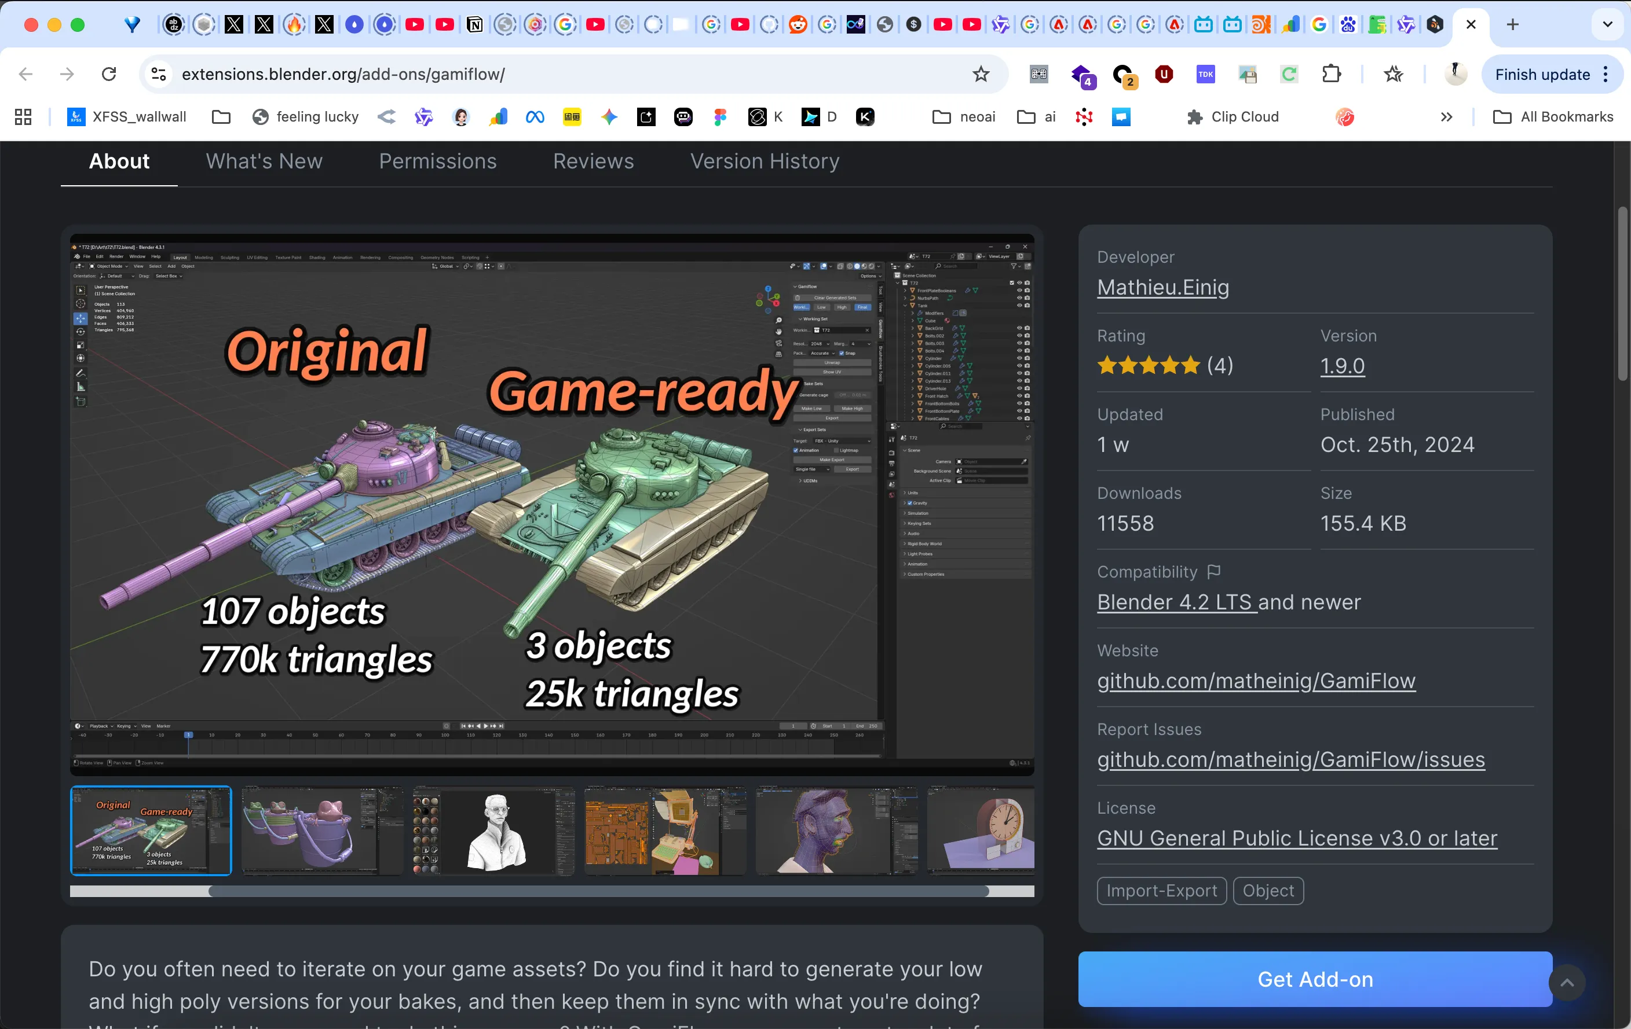Screen dimensions: 1631x1029
Task: Expand the hidden bookmarks overflow chevron
Action: pyautogui.click(x=1446, y=116)
